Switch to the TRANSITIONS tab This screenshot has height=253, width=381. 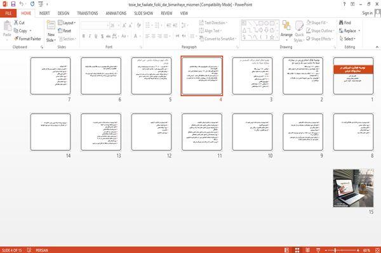88,13
